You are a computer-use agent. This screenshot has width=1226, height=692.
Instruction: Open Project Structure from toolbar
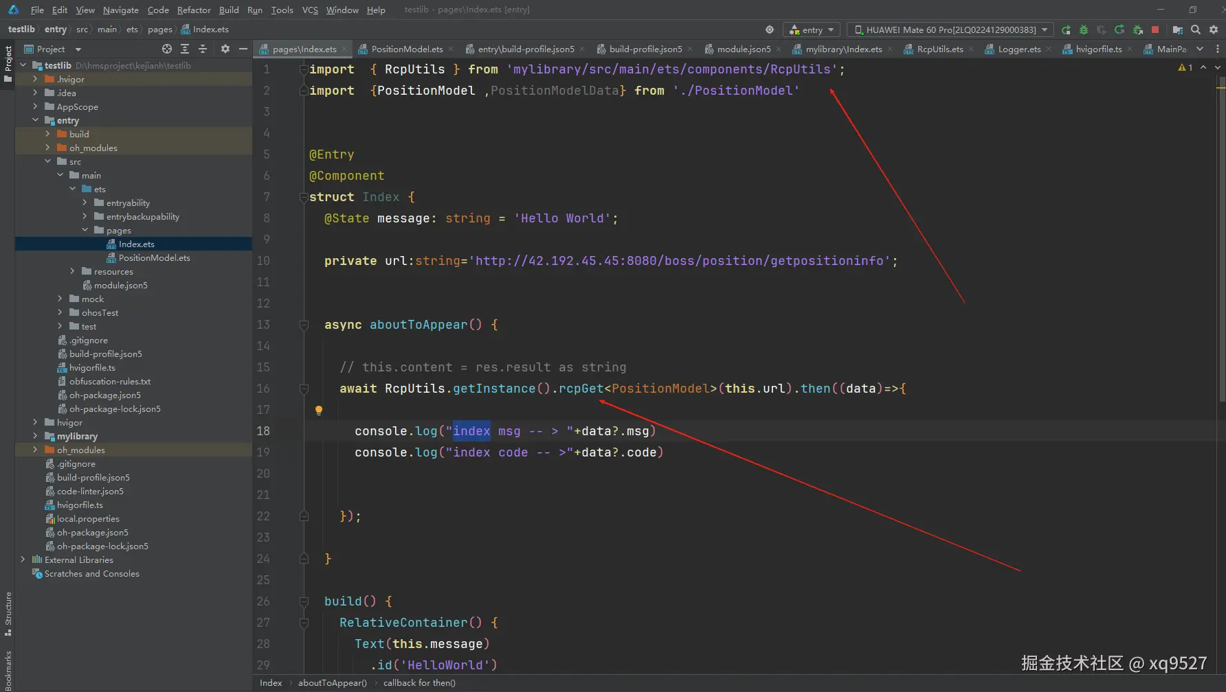coord(1177,30)
